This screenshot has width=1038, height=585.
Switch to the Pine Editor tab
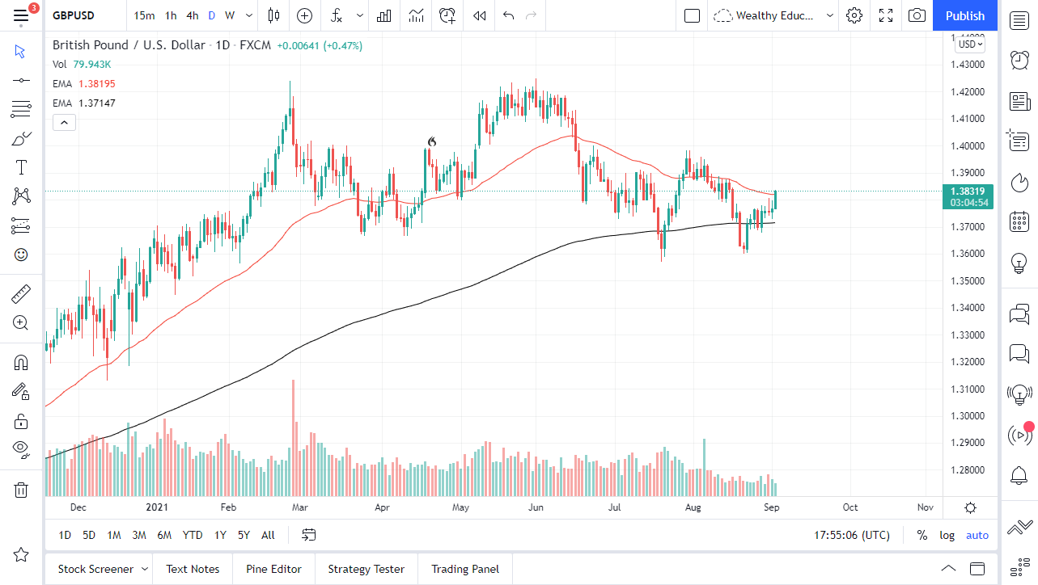tap(273, 569)
